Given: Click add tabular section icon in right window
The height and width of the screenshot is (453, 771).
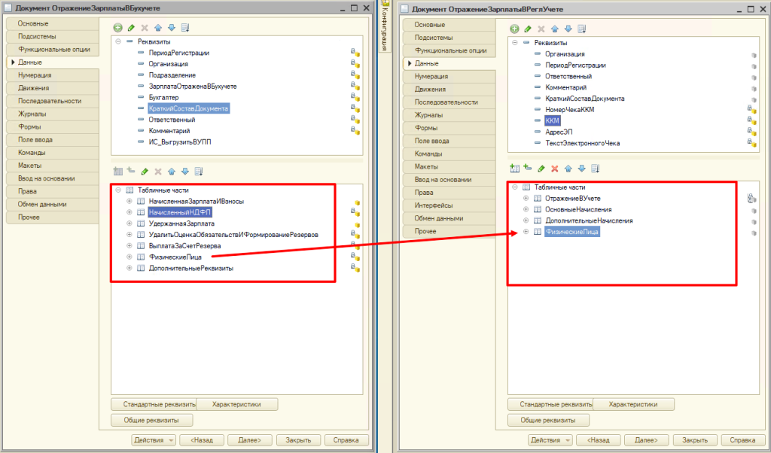Looking at the screenshot, I should tap(514, 169).
